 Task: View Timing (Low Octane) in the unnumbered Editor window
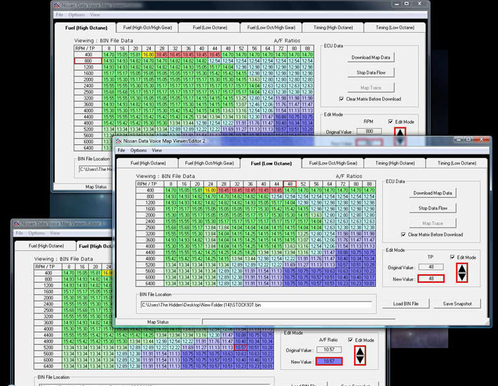tap(395, 27)
